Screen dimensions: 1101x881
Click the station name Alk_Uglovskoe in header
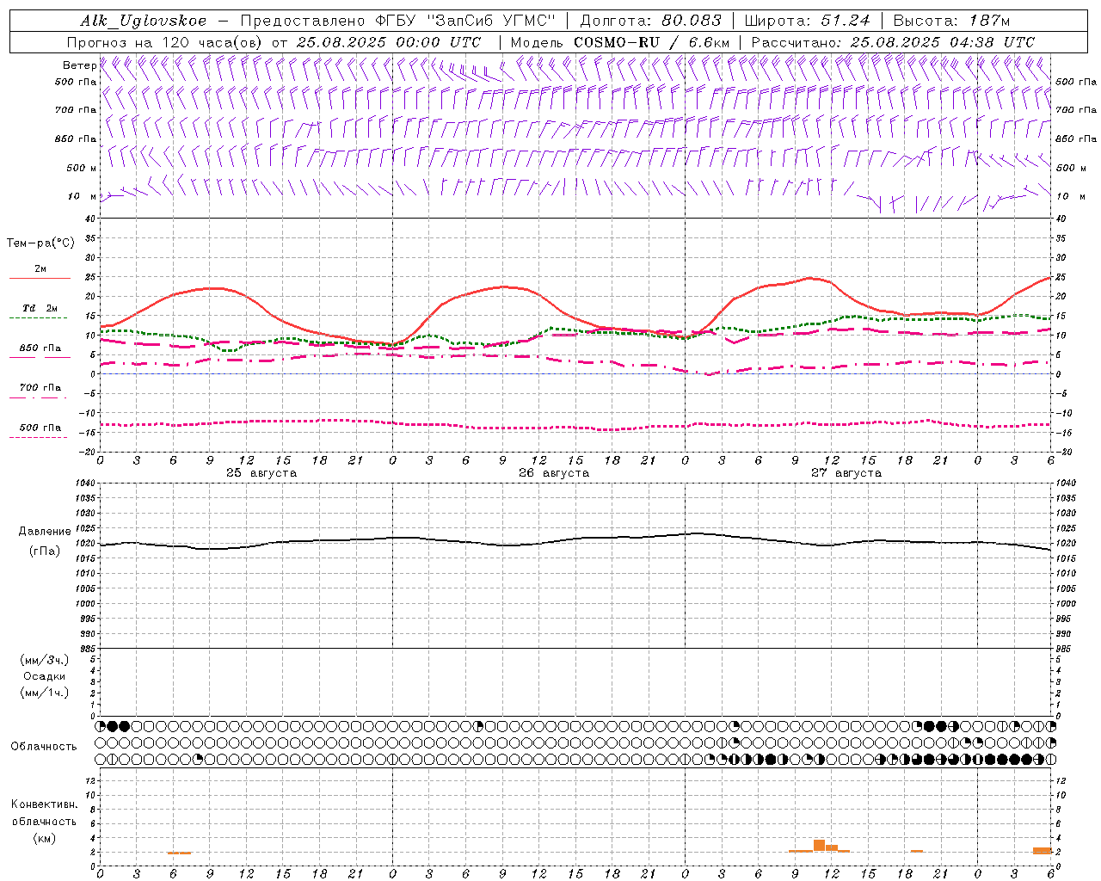[144, 21]
